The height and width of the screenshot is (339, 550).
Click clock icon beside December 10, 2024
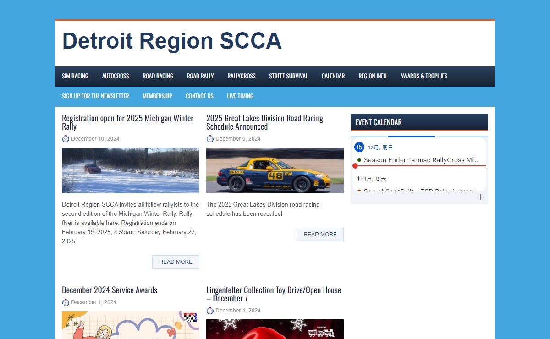66,139
